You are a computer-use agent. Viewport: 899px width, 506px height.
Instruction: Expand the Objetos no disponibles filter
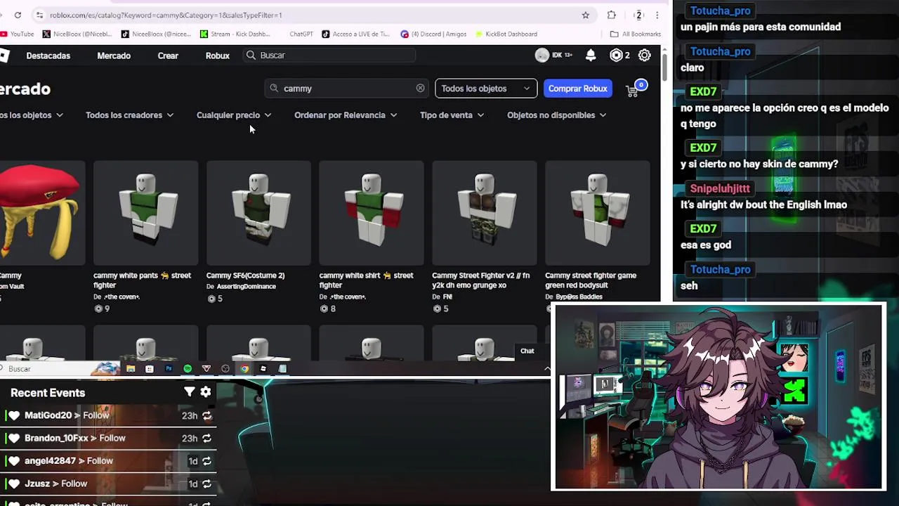pyautogui.click(x=556, y=115)
